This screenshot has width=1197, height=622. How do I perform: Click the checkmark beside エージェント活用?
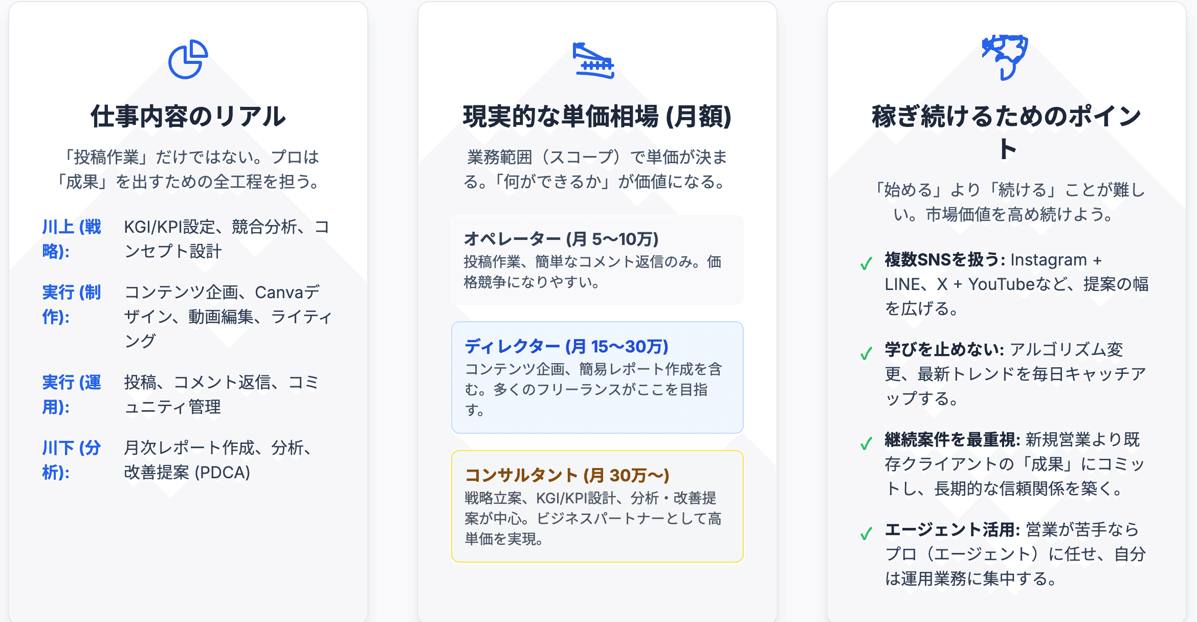click(x=866, y=534)
